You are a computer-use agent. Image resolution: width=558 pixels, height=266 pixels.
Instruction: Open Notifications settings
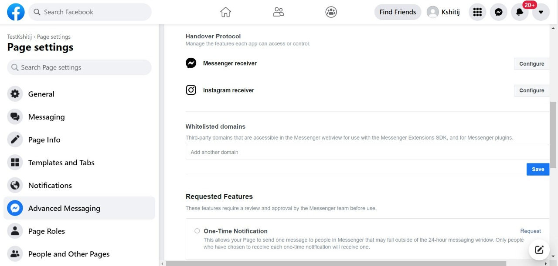[x=79, y=185]
